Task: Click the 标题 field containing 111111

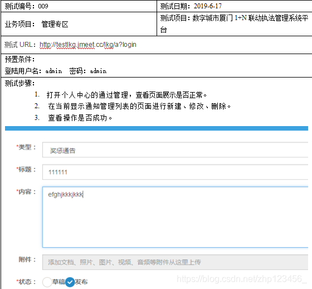Action: 175,172
